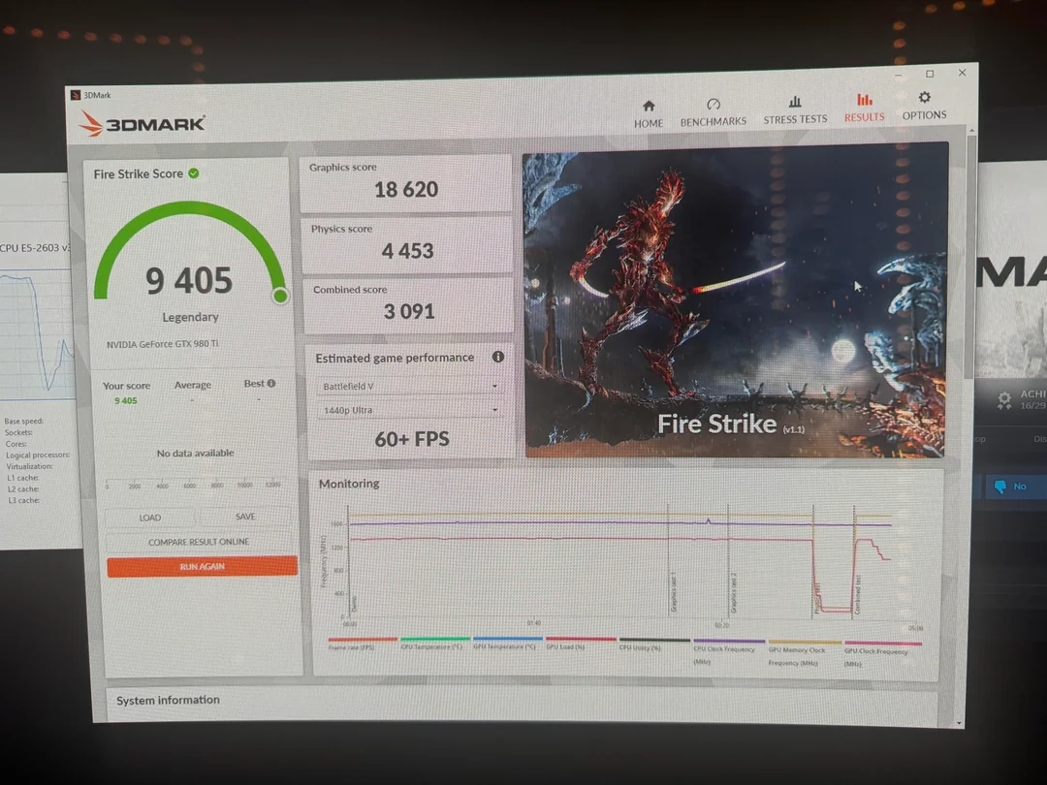Toggle the GPU Load legend series

tap(581, 643)
